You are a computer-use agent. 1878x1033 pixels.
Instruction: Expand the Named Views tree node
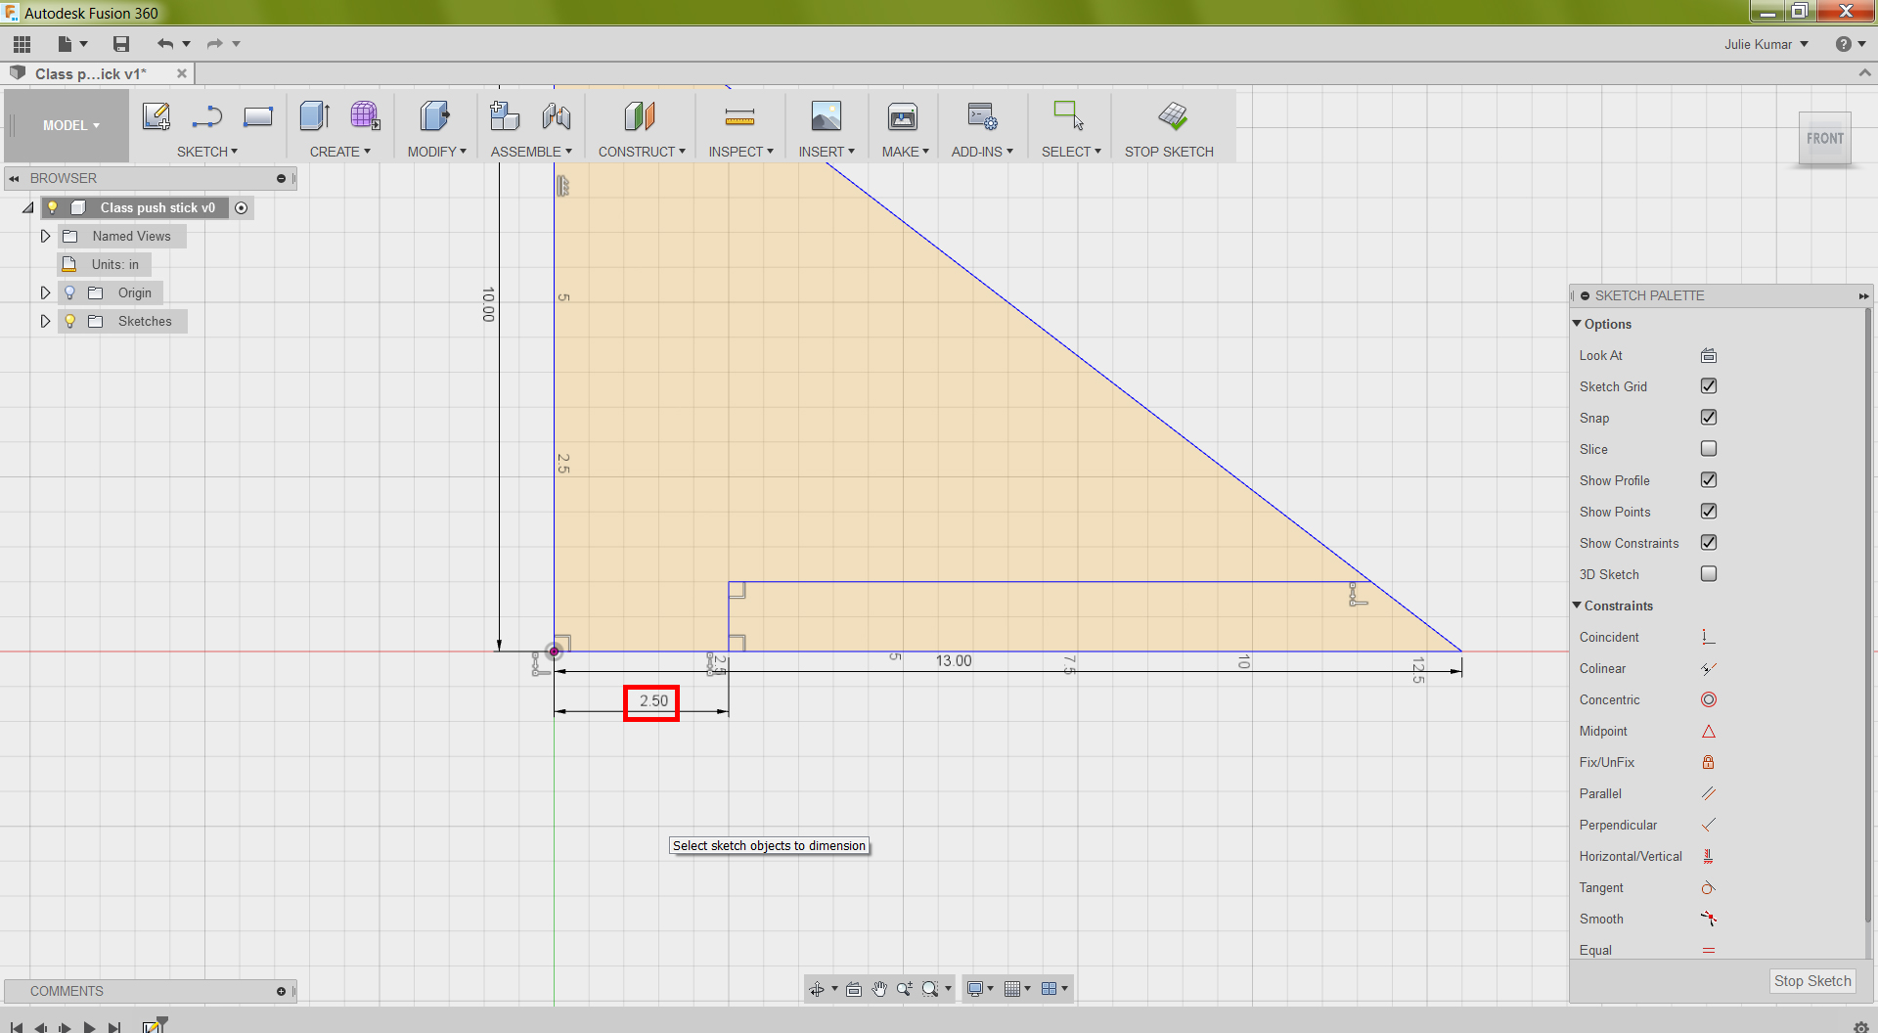(x=45, y=236)
